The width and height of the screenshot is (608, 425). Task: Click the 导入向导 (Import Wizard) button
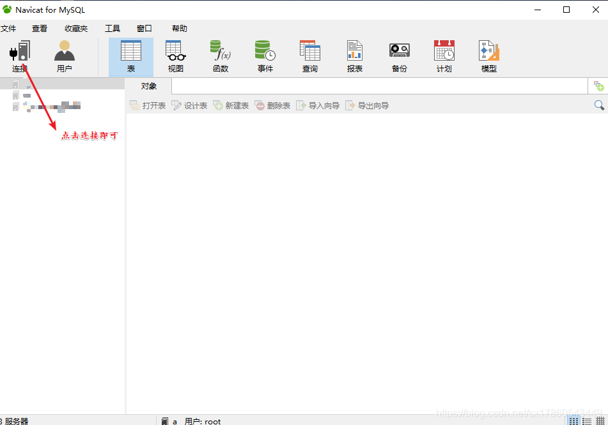coord(318,105)
